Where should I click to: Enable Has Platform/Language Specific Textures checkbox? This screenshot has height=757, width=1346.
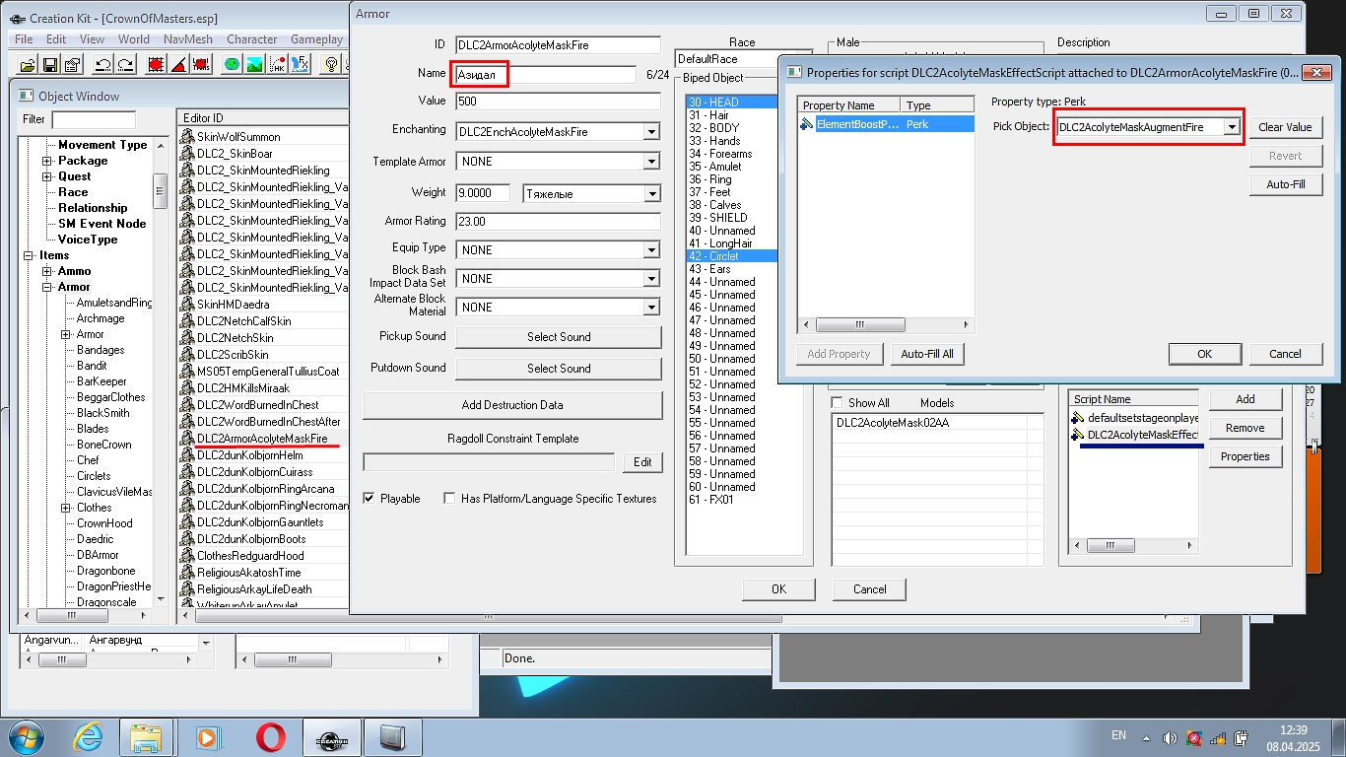[x=449, y=499]
